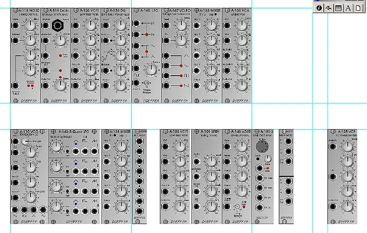Click the A-140 ADSR Gate input jack

pos(227,147)
